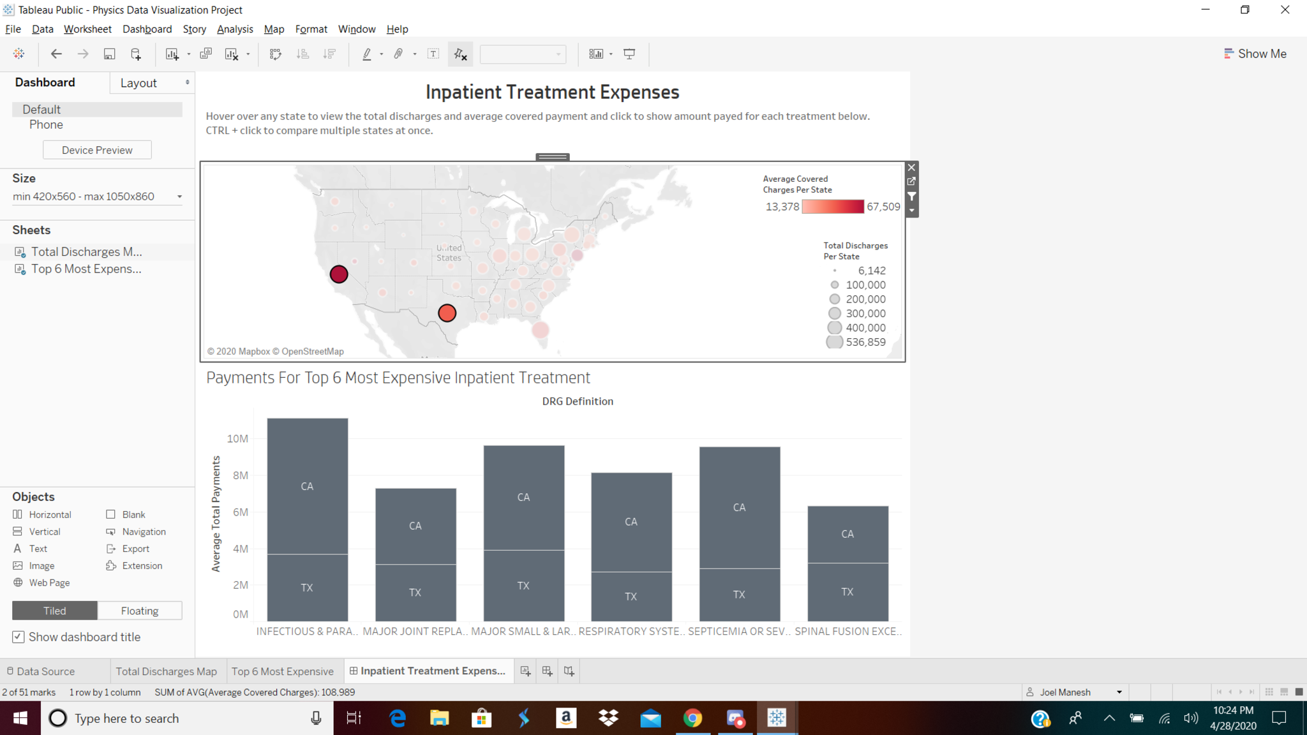
Task: Click the Show Me button
Action: tap(1255, 54)
